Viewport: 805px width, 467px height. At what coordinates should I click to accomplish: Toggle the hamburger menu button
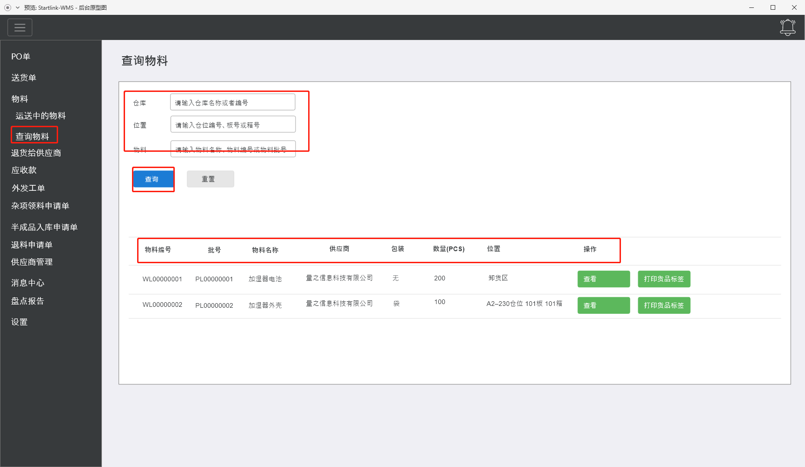tap(20, 27)
